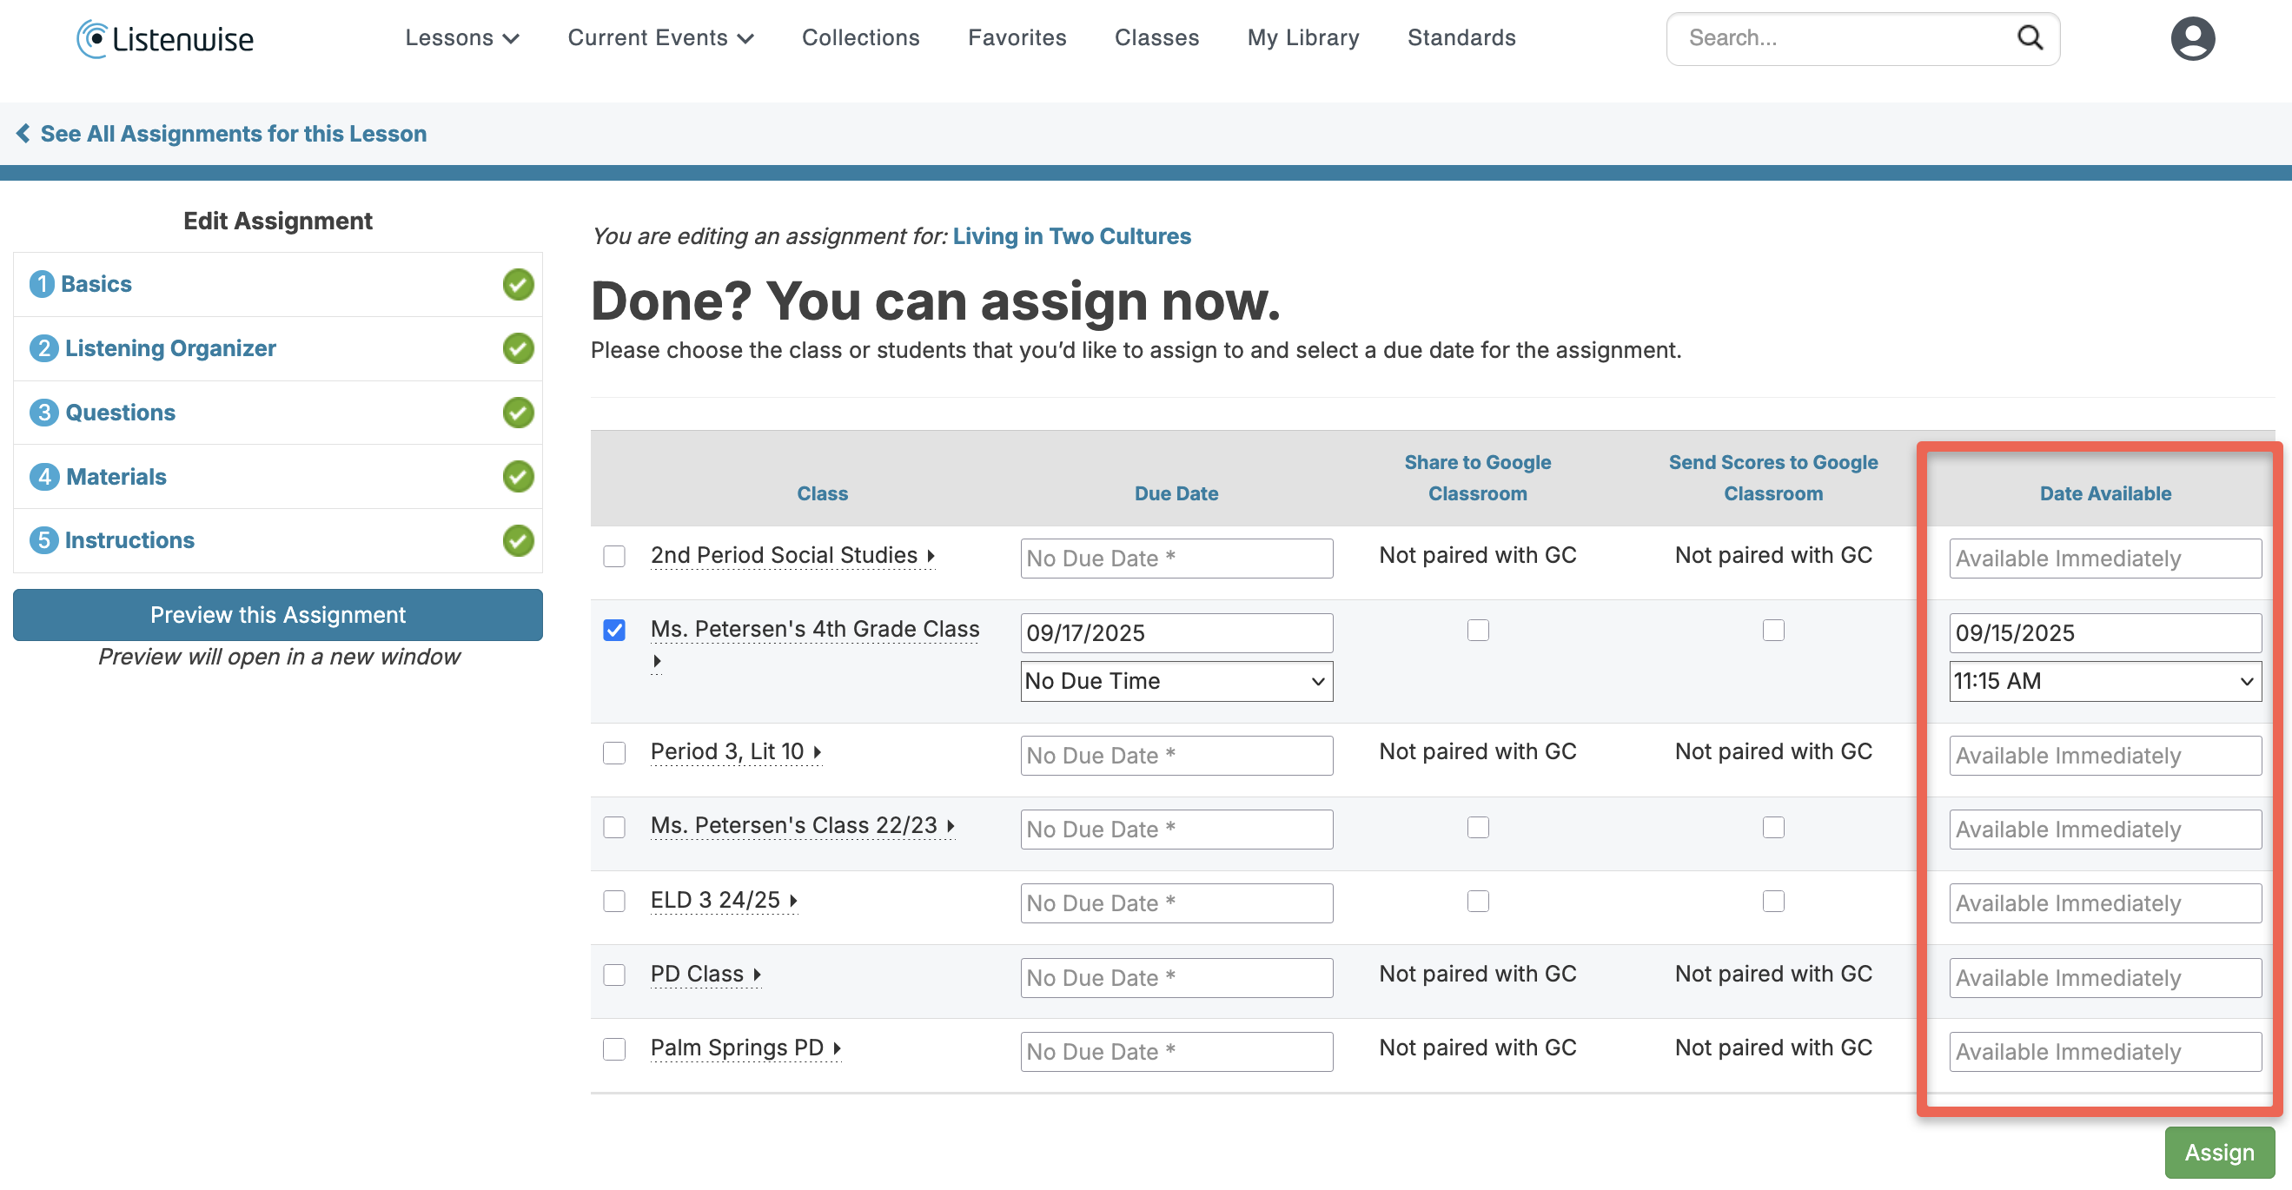
Task: Click the green checkmark next to Basics
Action: (x=518, y=285)
